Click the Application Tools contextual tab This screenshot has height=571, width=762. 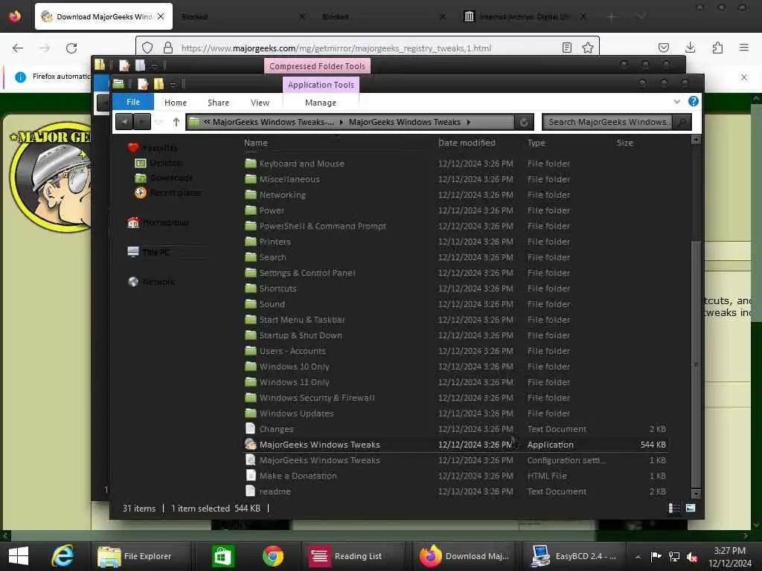[x=321, y=85]
